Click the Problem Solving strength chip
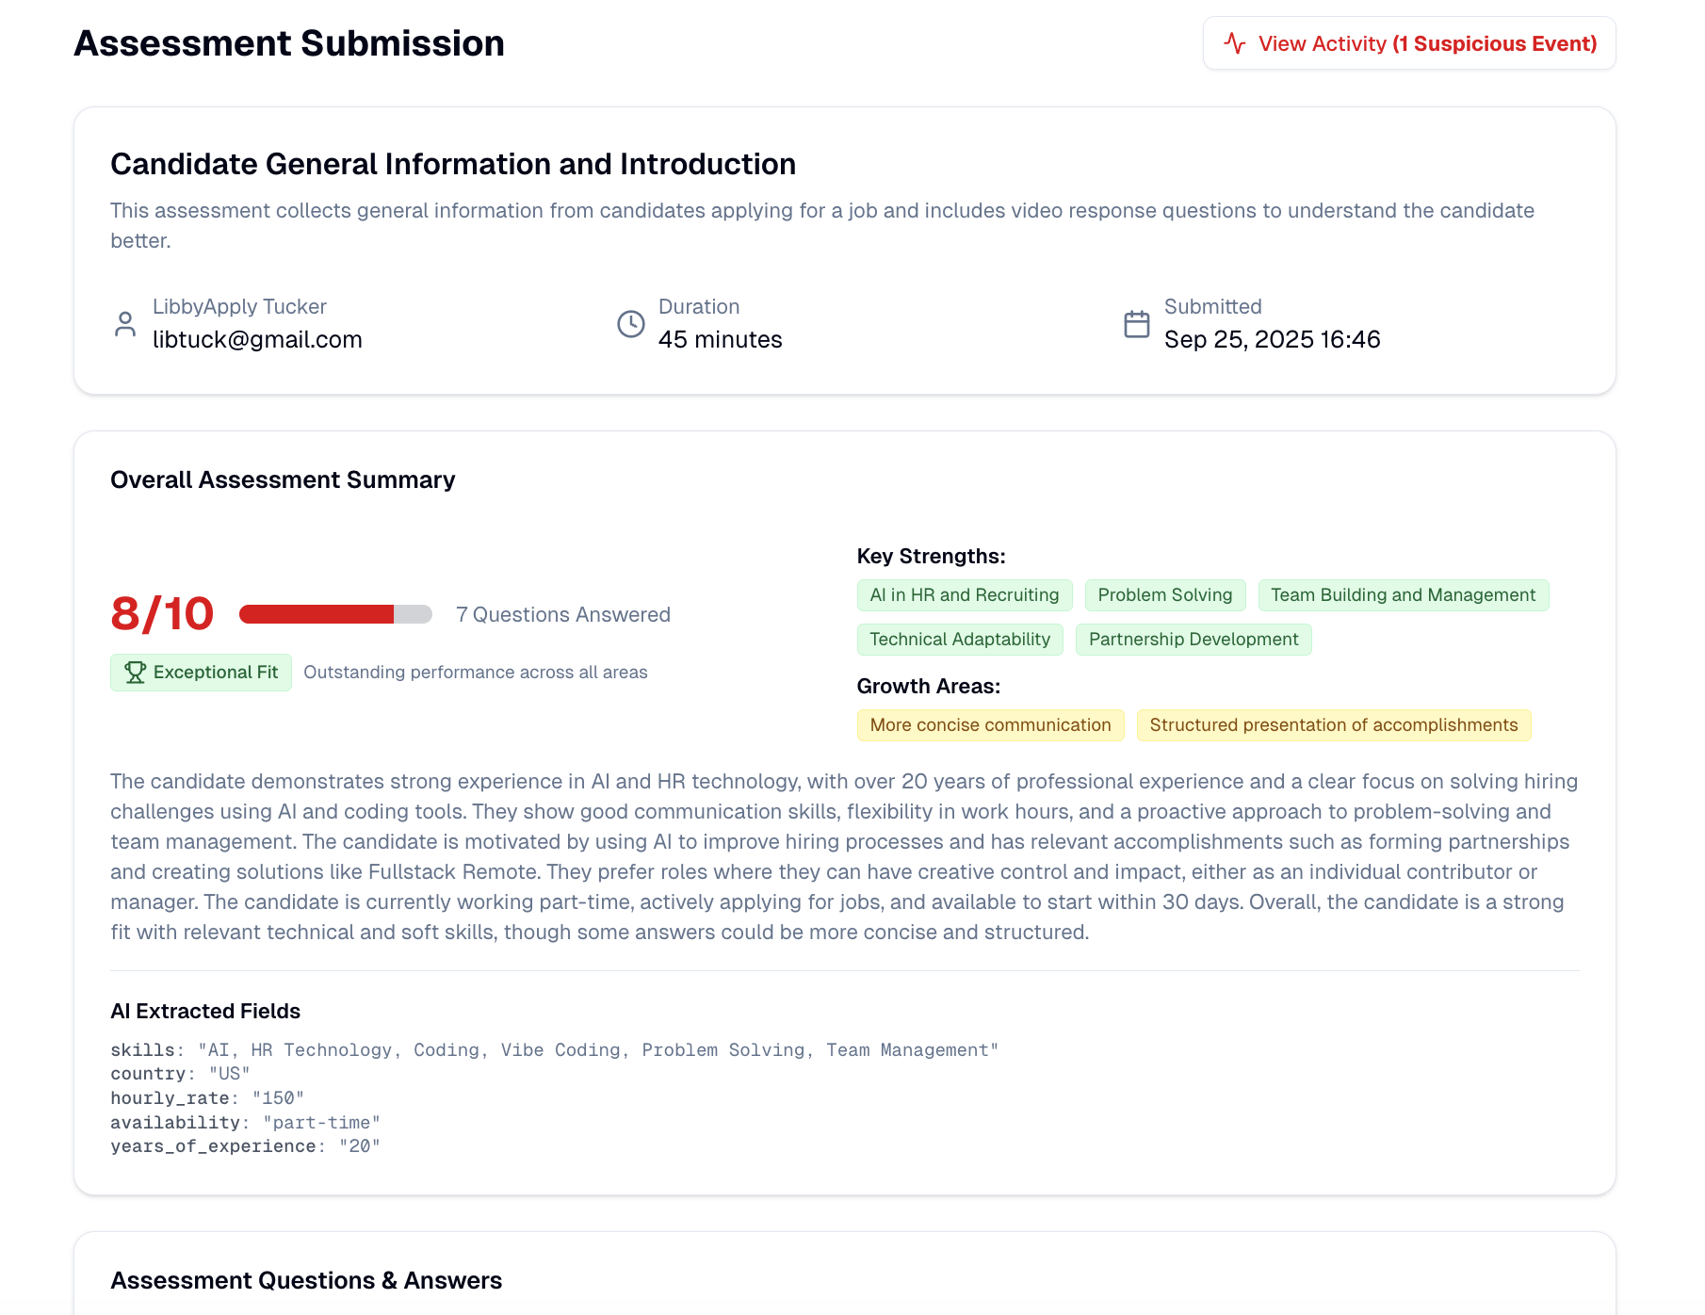This screenshot has width=1705, height=1315. [x=1164, y=594]
